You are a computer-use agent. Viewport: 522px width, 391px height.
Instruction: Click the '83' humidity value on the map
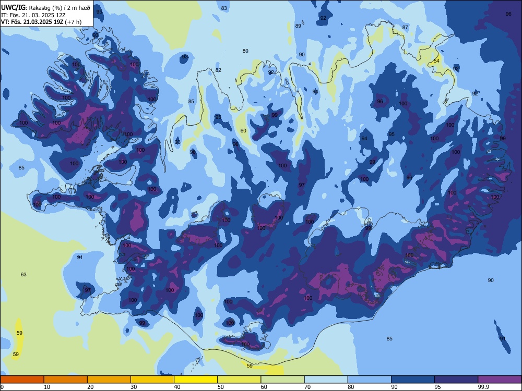224,8
